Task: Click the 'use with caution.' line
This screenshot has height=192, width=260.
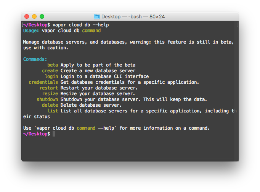Action: point(46,48)
